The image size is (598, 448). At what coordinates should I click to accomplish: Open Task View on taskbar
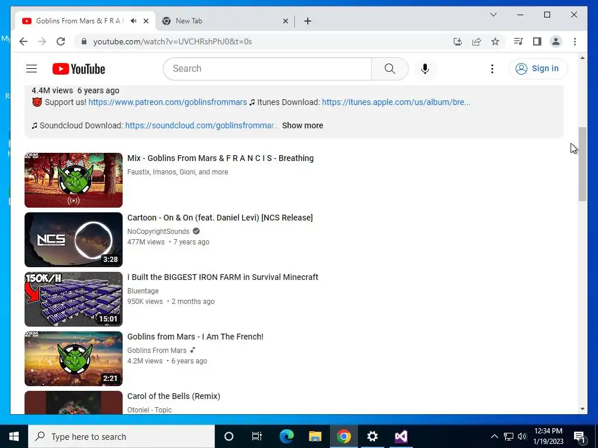click(257, 436)
